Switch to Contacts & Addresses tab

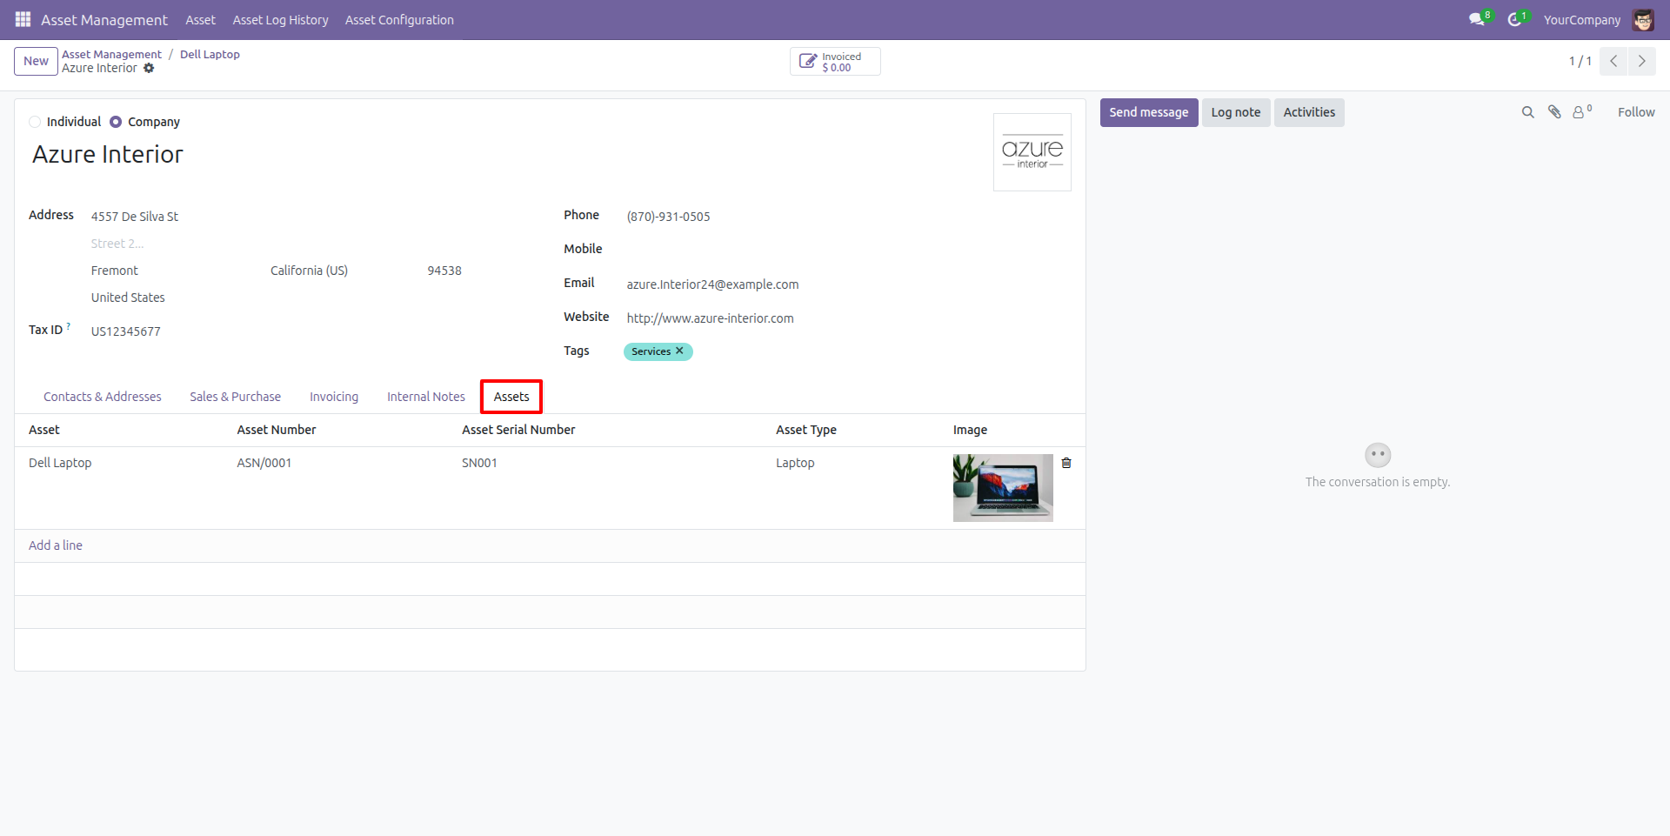pos(103,397)
